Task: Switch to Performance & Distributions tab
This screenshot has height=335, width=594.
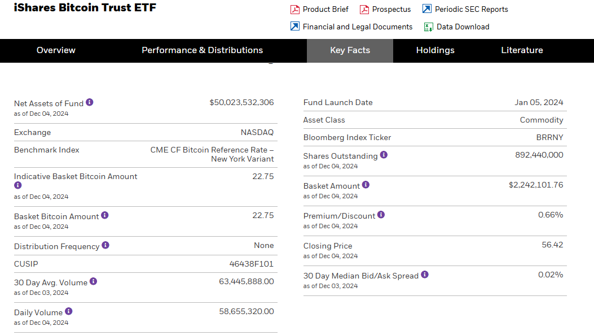Action: pos(203,50)
